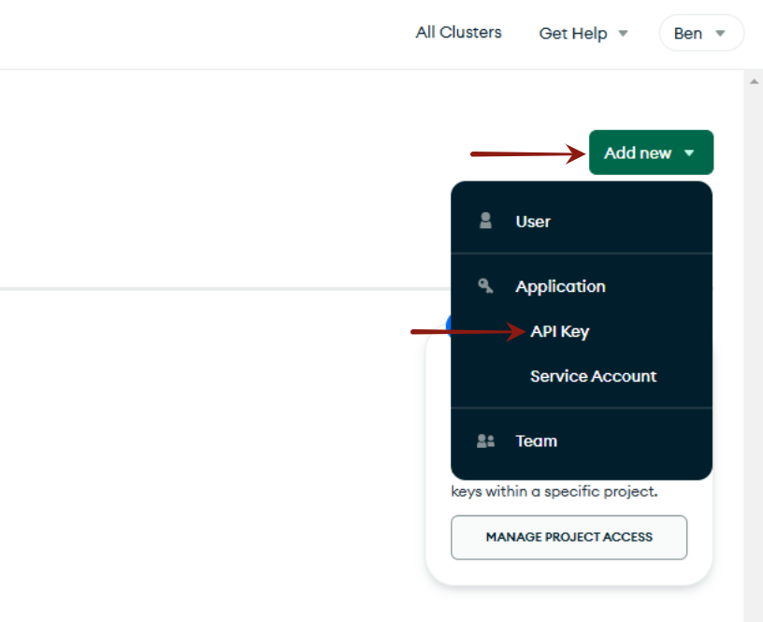Select User from the Add new menu
This screenshot has width=763, height=622.
582,222
